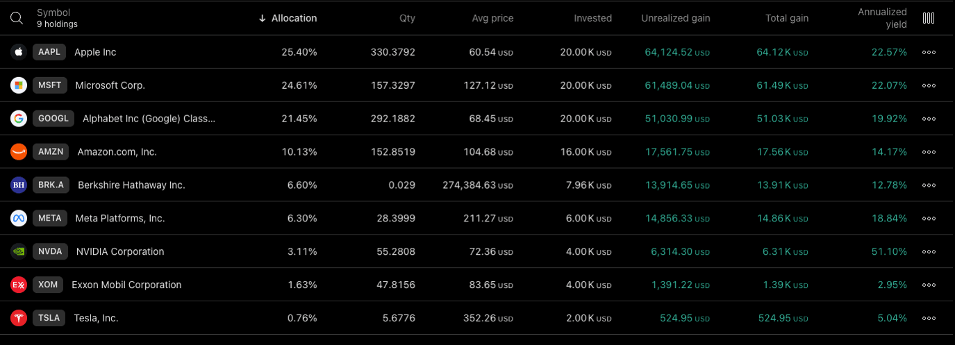Screen dimensions: 955x345
Task: Open the Exxon Mobil Corporation name
Action: click(126, 285)
